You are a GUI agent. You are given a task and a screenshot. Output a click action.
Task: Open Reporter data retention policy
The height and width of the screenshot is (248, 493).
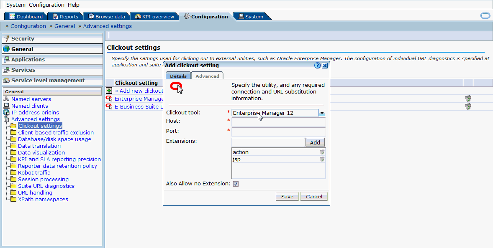coord(57,166)
